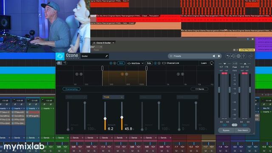The image size is (272, 153).
Task: Click the right crossover handle on spectrum
Action: click(x=146, y=68)
